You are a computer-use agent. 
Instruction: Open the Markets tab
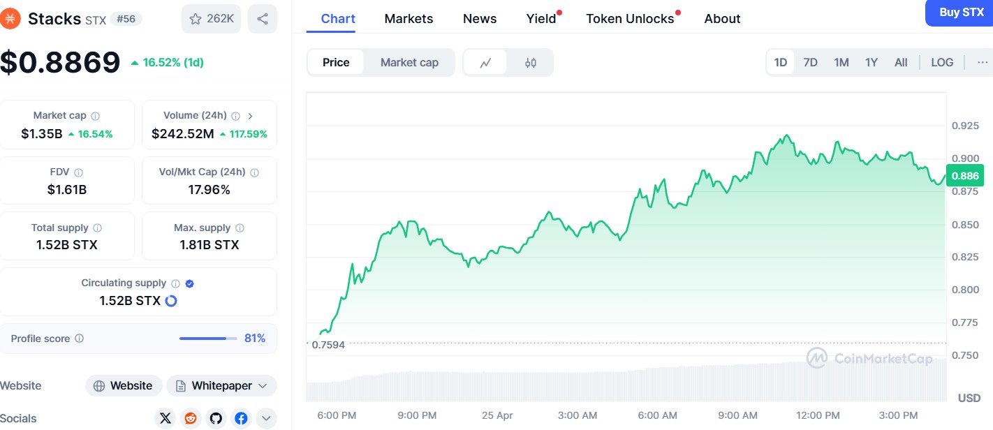pyautogui.click(x=409, y=19)
